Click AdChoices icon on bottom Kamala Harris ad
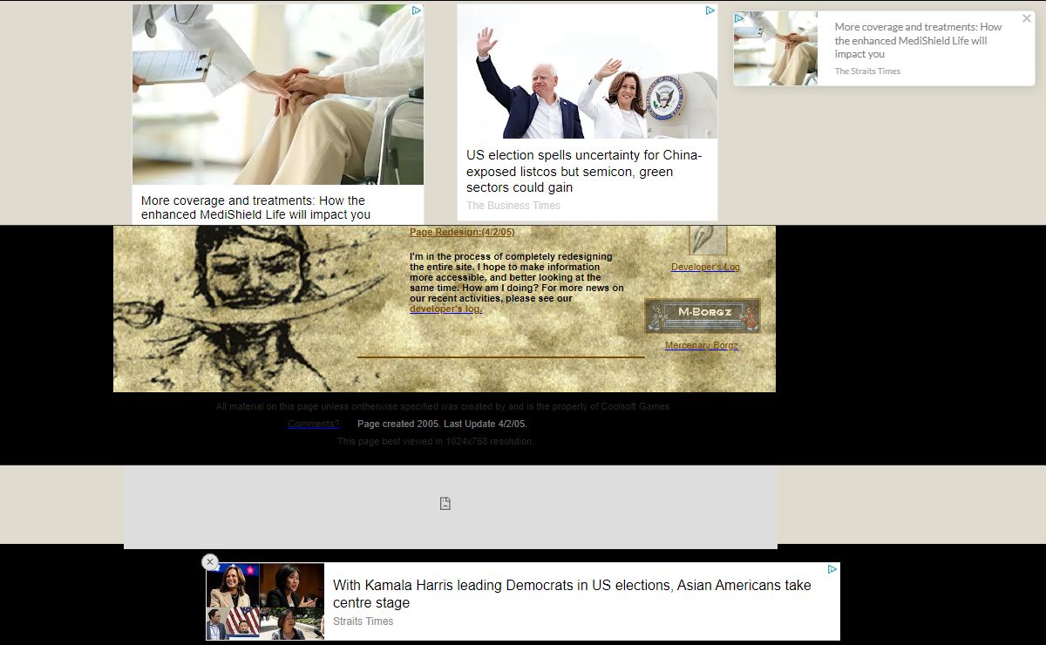The height and width of the screenshot is (645, 1046). click(x=832, y=569)
